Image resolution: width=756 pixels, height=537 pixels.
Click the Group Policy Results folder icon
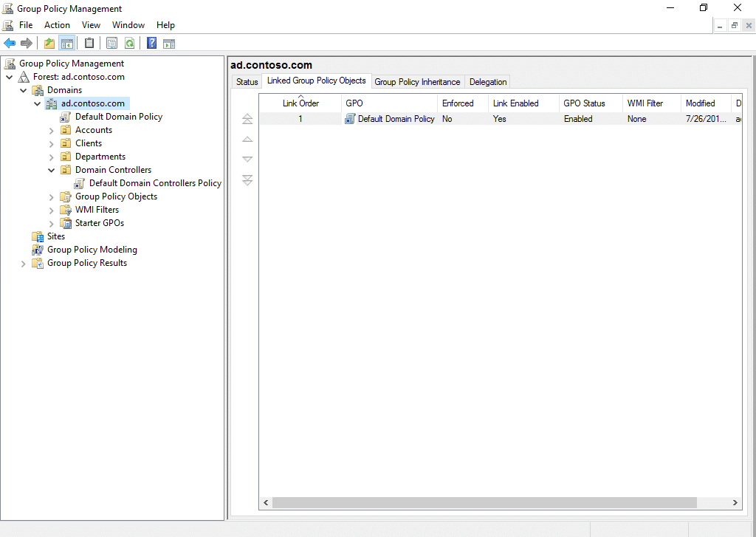coord(38,263)
